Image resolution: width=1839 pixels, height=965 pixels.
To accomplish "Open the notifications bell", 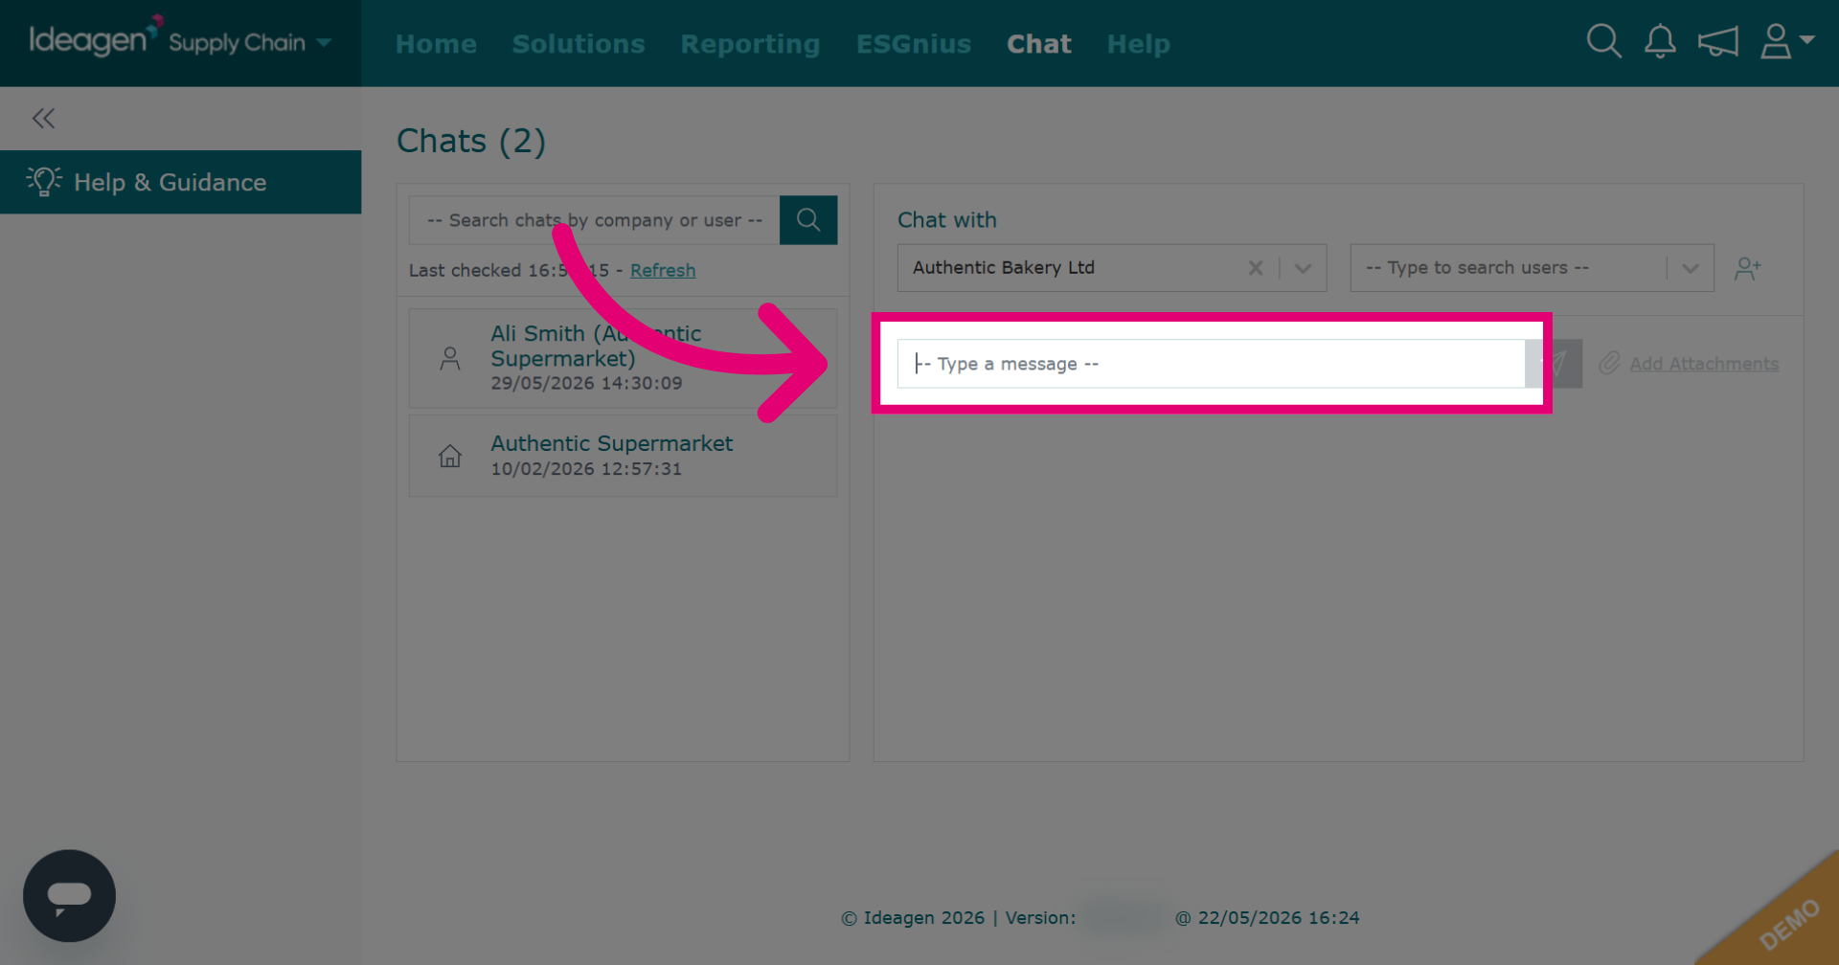I will pos(1660,42).
